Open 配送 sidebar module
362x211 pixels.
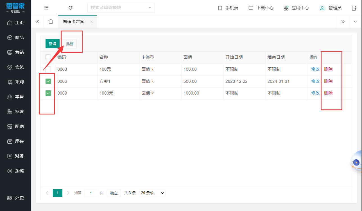click(15, 127)
